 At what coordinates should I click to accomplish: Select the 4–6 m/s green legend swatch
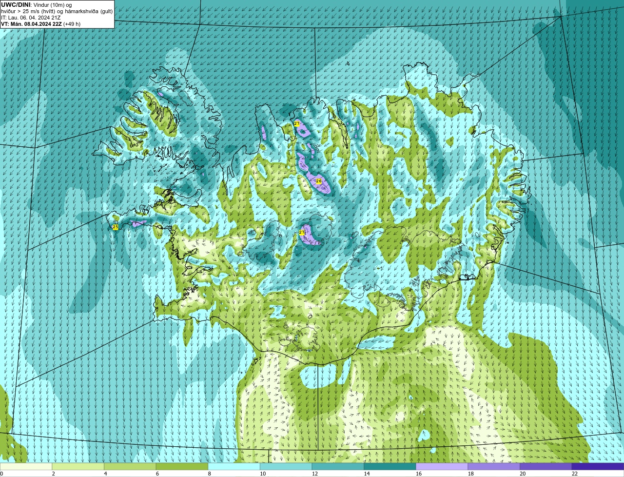coord(130,466)
